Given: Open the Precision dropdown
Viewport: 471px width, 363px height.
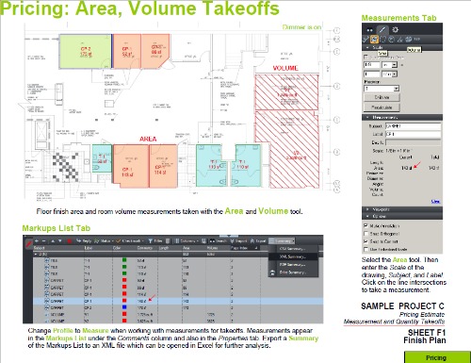Looking at the screenshot, I should 382,89.
